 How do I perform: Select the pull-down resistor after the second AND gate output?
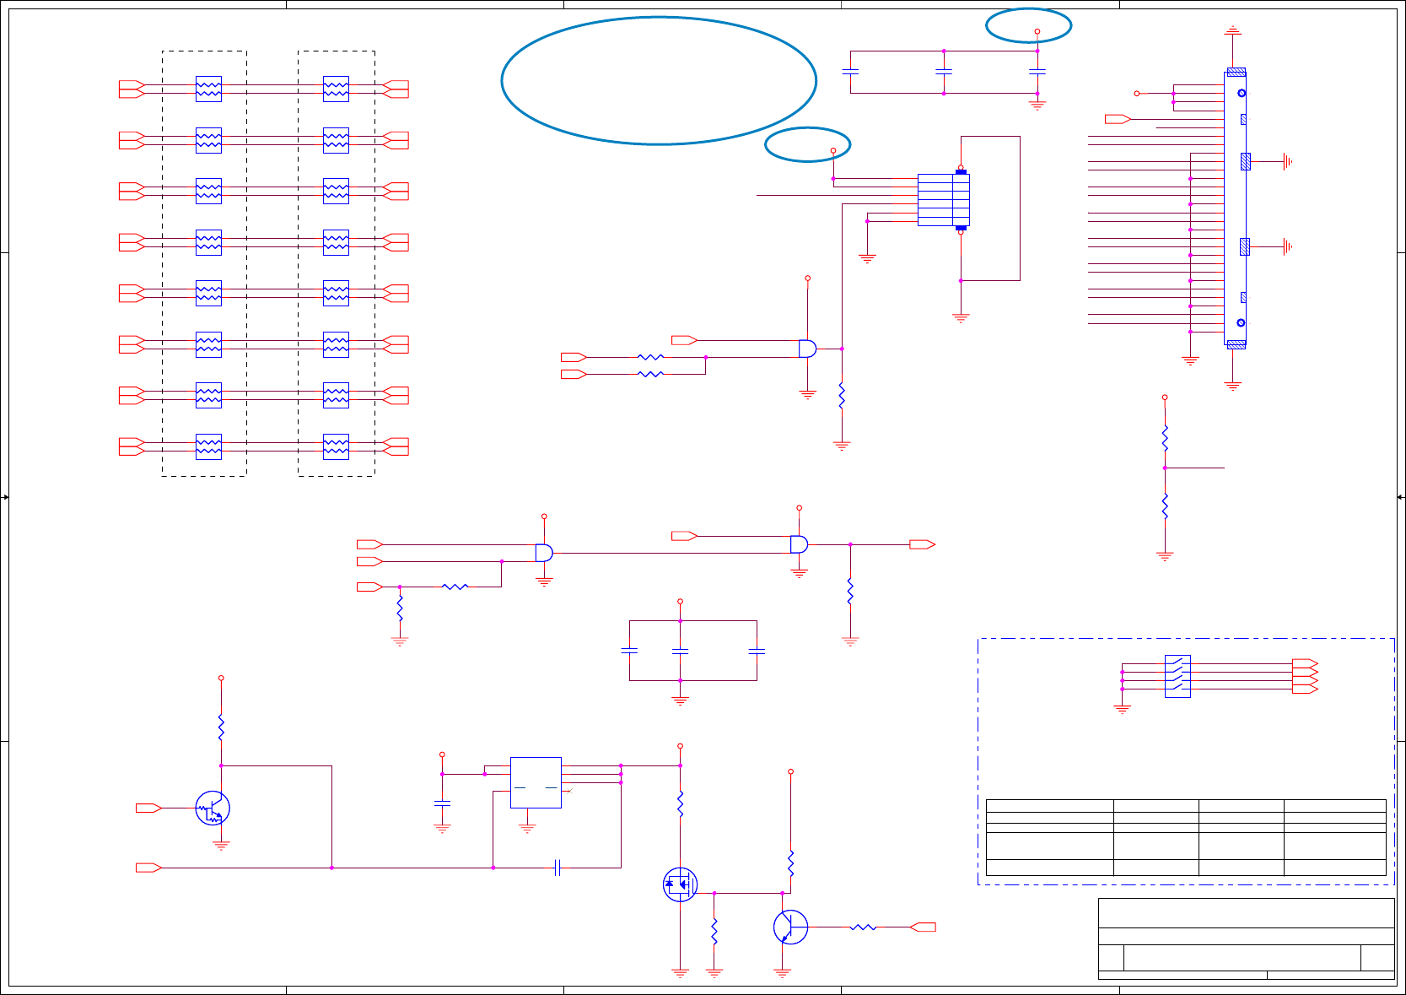click(x=850, y=591)
